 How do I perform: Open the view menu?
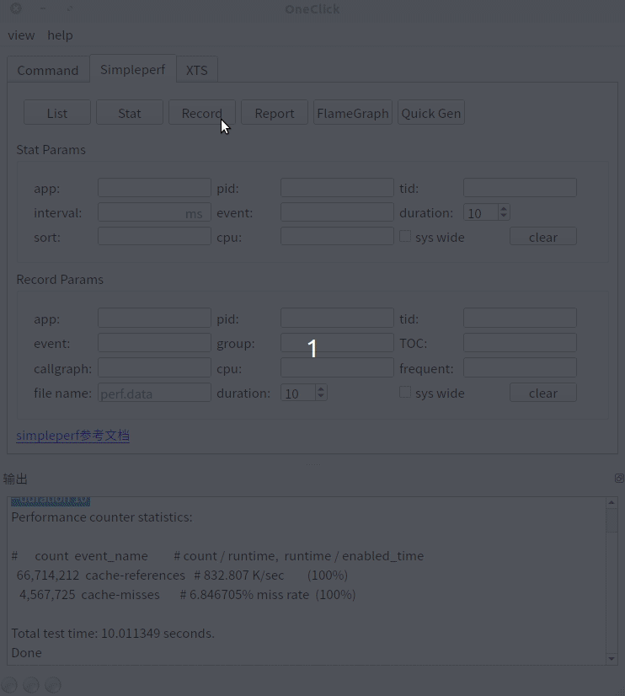[x=21, y=35]
